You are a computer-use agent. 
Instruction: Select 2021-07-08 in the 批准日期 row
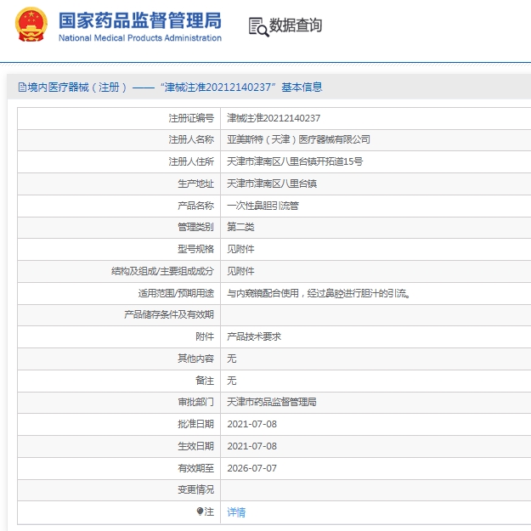coord(252,424)
